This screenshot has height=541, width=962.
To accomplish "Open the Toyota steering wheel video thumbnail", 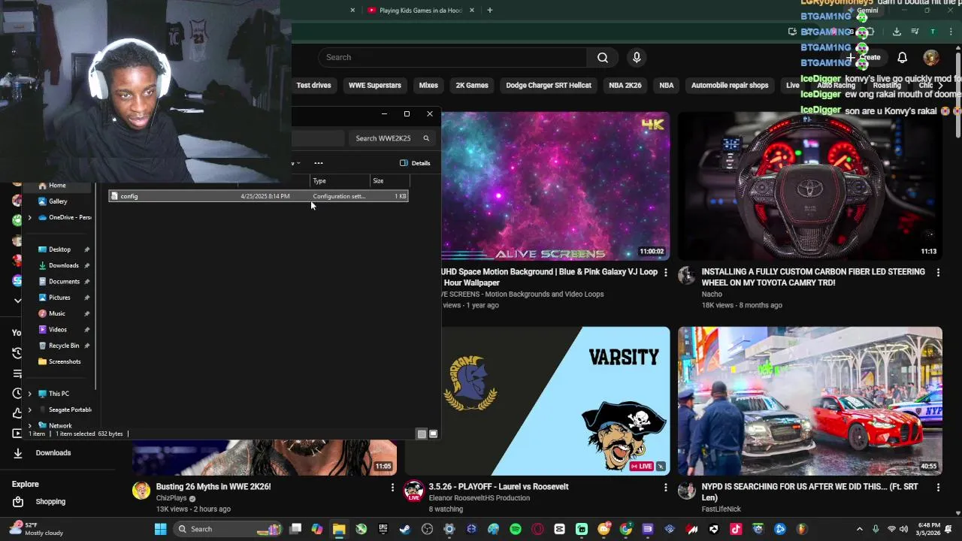I will tap(810, 186).
